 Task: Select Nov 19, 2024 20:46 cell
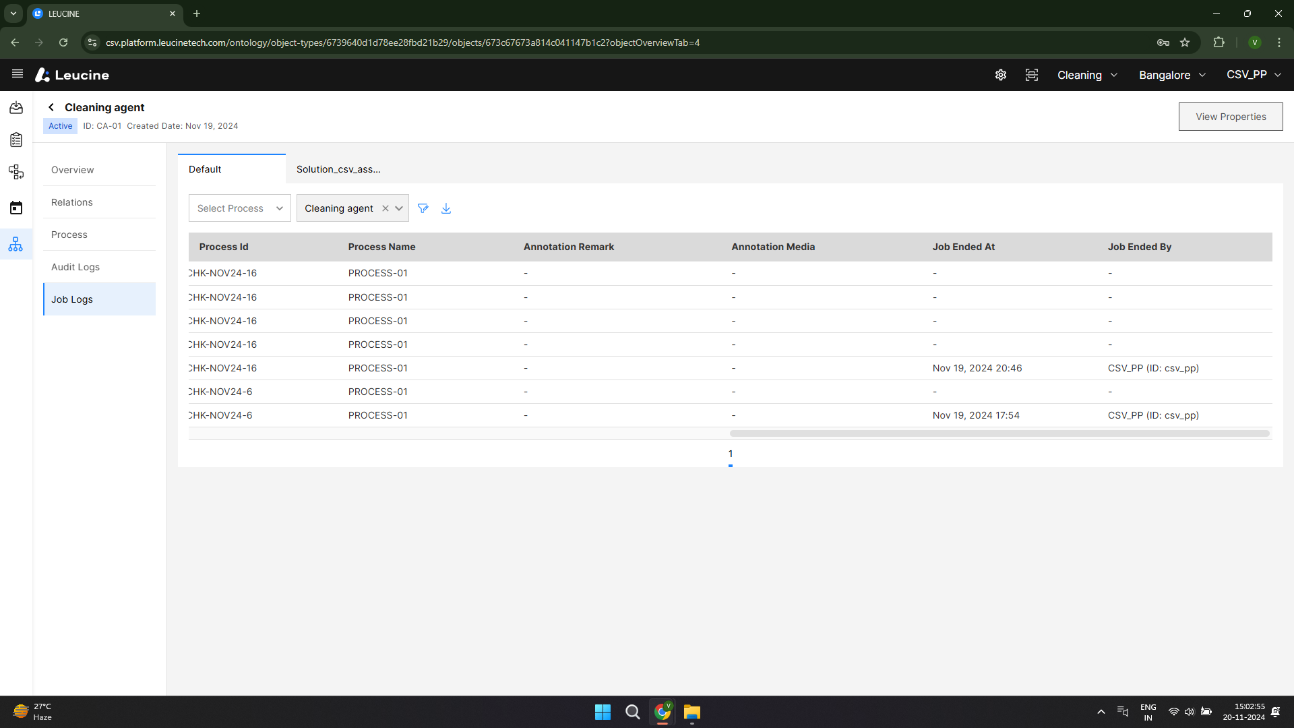(x=977, y=368)
